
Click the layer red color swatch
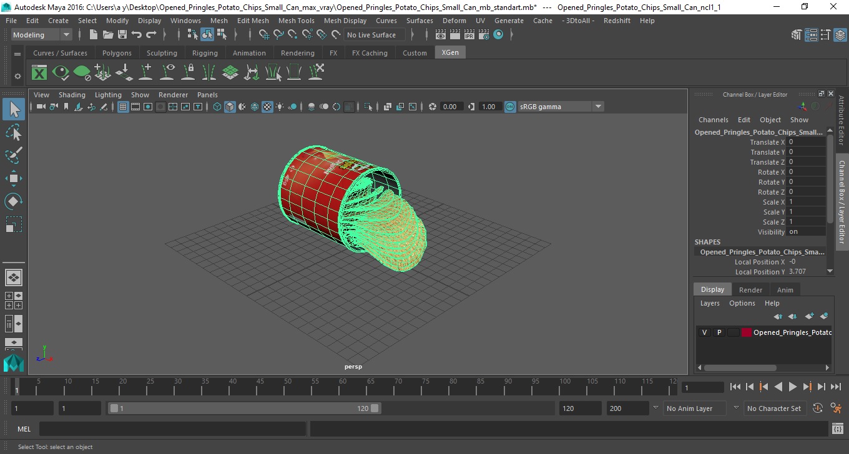(x=746, y=332)
